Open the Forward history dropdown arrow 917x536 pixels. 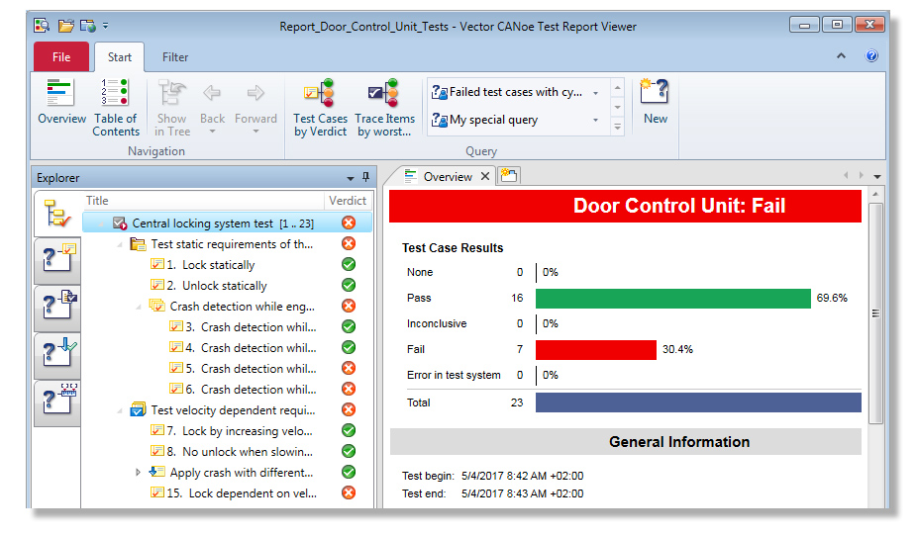pyautogui.click(x=255, y=132)
